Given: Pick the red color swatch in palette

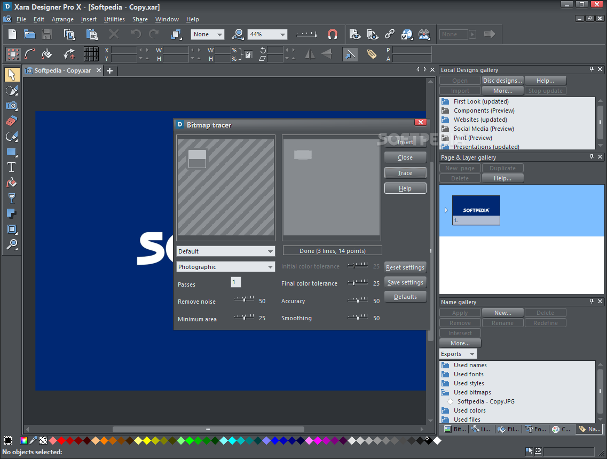Looking at the screenshot, I should point(61,440).
